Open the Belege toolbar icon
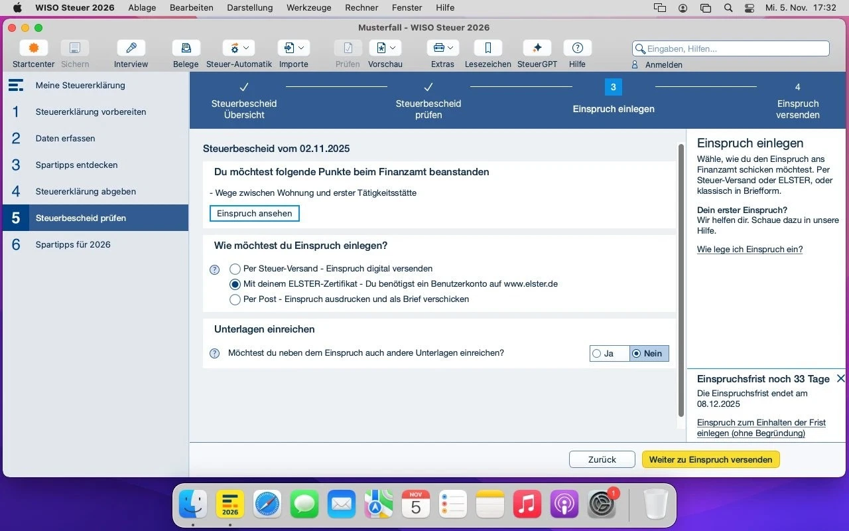 186,48
